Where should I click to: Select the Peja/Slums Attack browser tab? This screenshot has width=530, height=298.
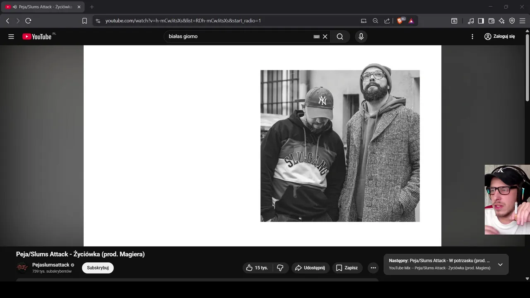point(43,7)
